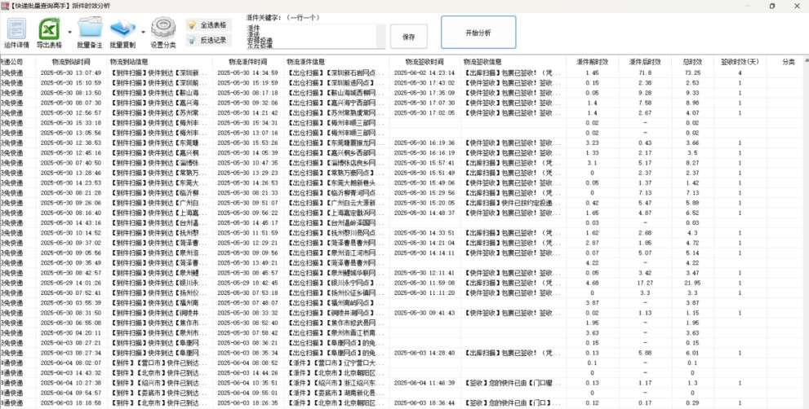The width and height of the screenshot is (809, 409).
Task: Click total time value 73.25
Action: (692, 73)
